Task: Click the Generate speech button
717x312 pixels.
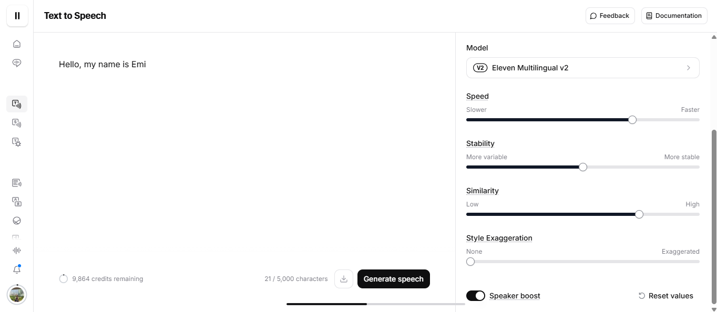Action: 393,279
